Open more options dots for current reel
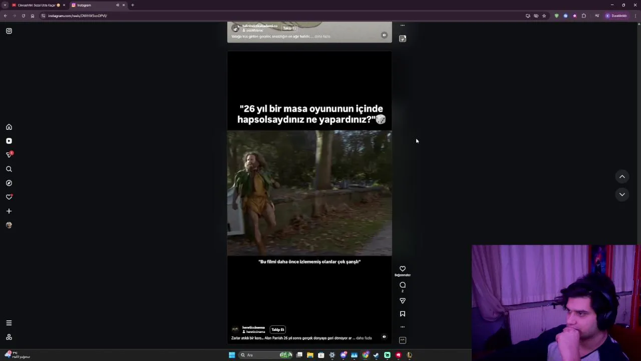The height and width of the screenshot is (361, 641). 403,327
